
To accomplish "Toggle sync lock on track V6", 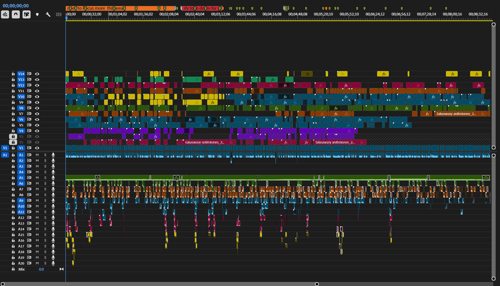I will tap(29, 119).
